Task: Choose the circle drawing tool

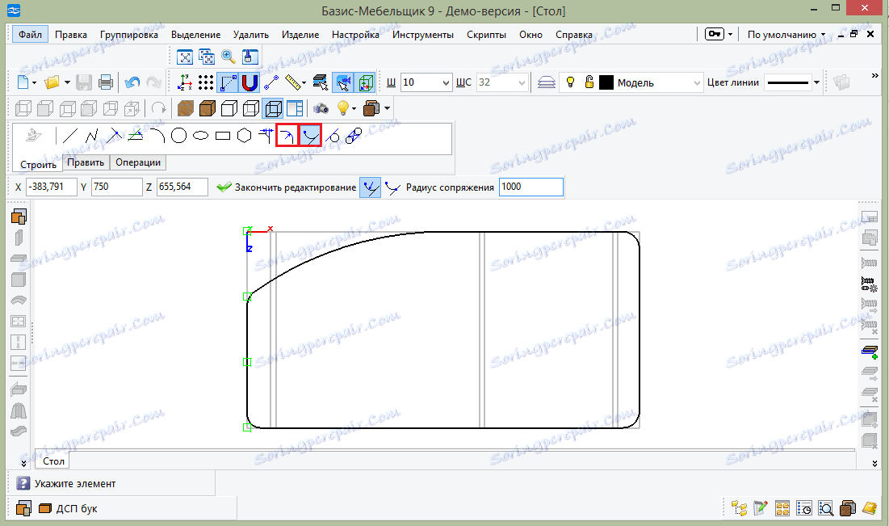Action: 178,136
